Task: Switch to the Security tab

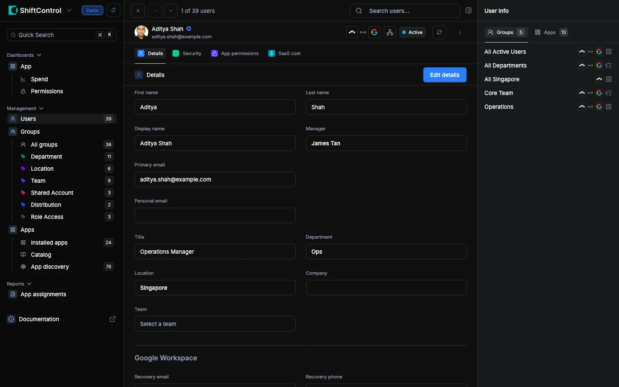Action: tap(187, 53)
